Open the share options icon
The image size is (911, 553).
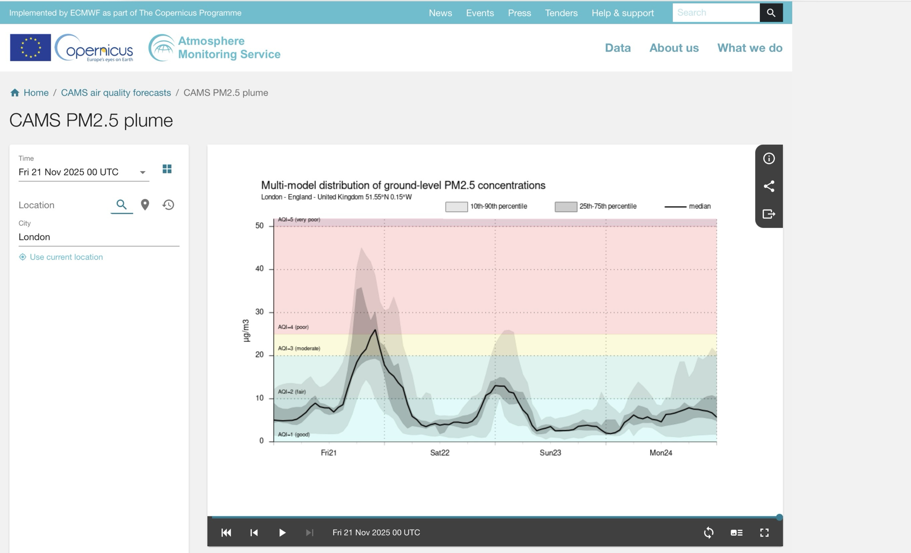click(769, 186)
